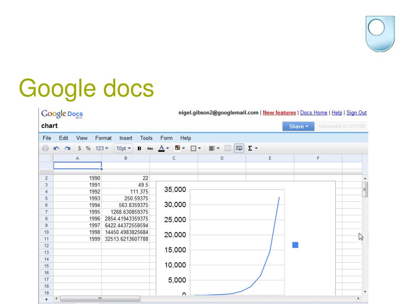
Task: Click the Share button
Action: [298, 126]
